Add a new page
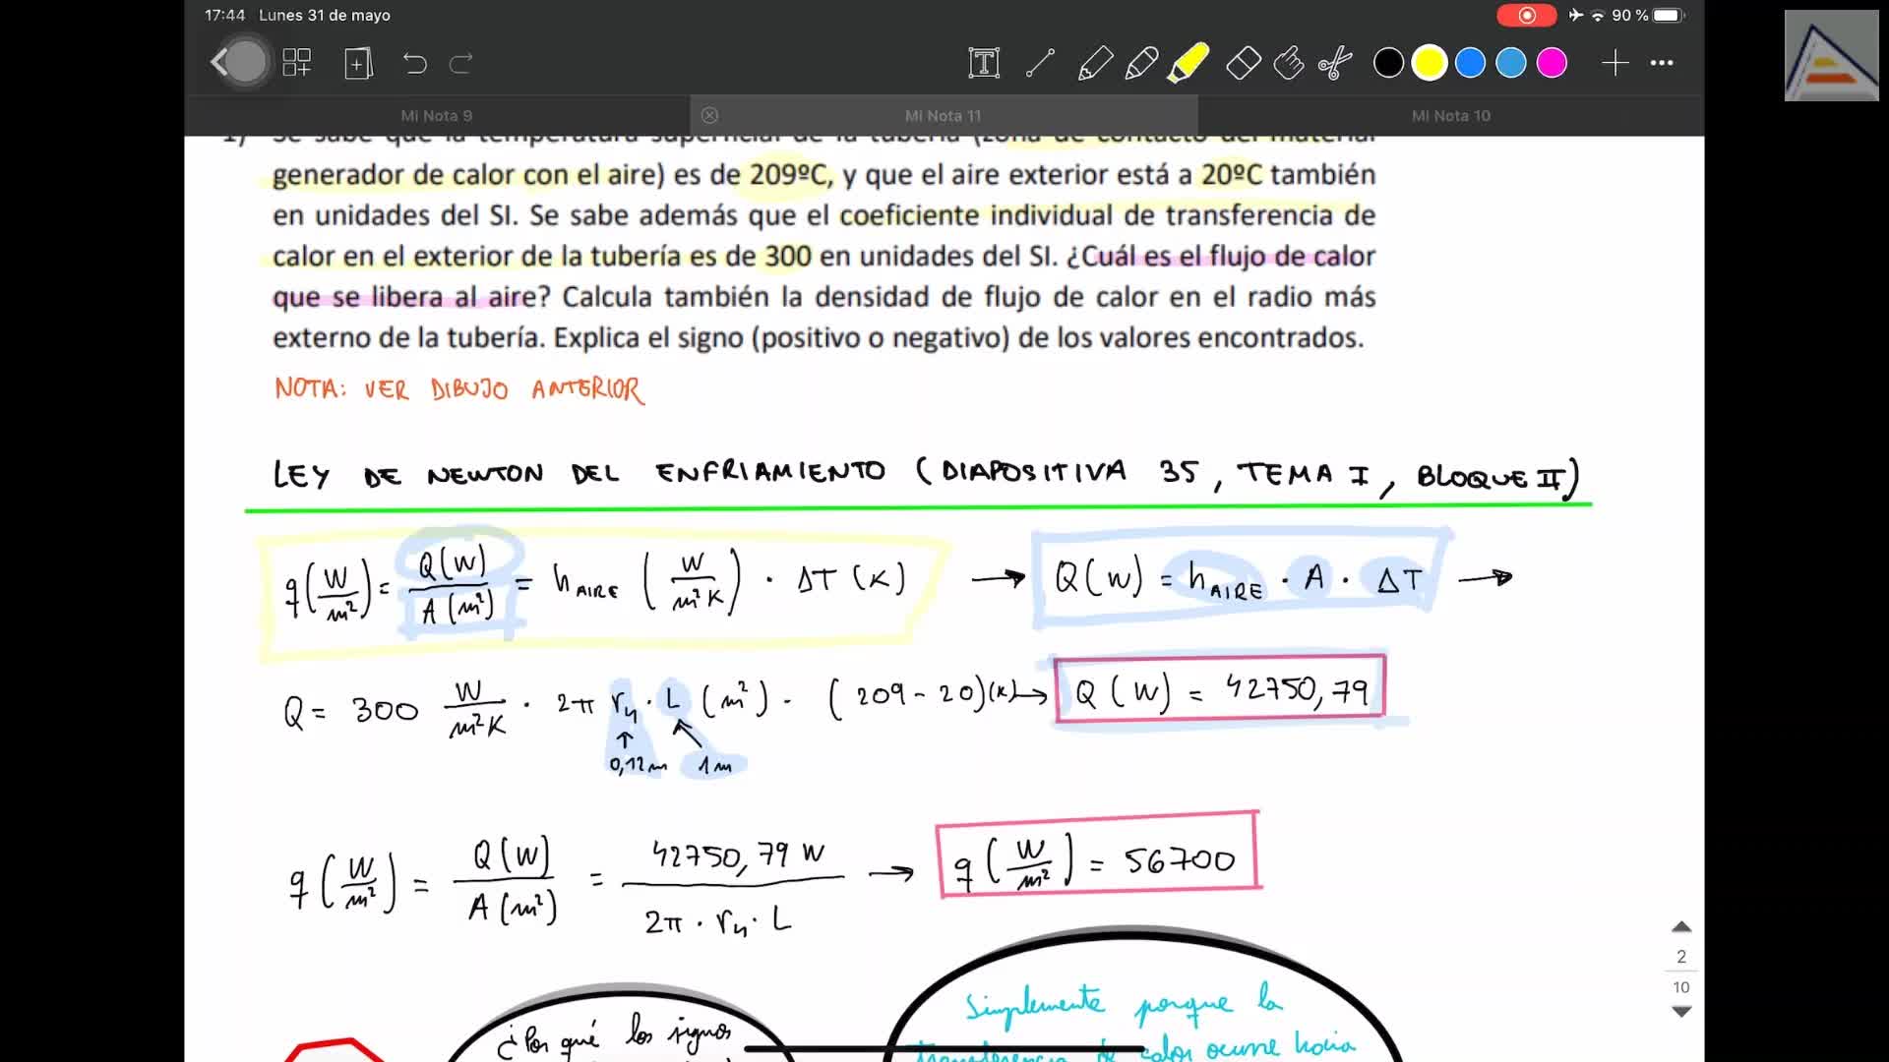The height and width of the screenshot is (1062, 1889). [x=358, y=64]
